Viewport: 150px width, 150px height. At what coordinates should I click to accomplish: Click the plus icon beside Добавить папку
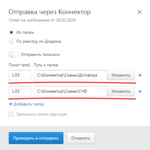pyautogui.click(x=11, y=104)
